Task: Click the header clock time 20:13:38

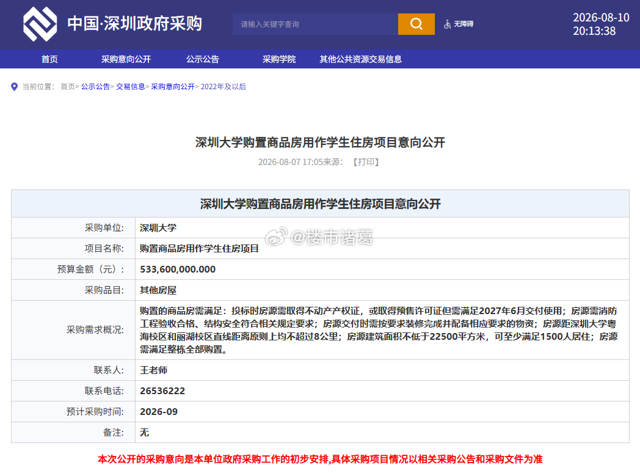Action: pos(594,31)
